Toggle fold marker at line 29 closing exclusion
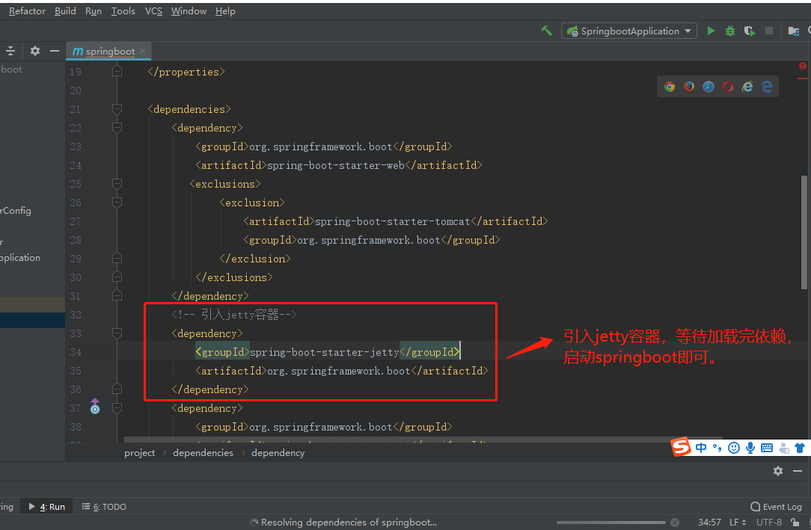Viewport: 811px width, 530px height. [x=117, y=259]
